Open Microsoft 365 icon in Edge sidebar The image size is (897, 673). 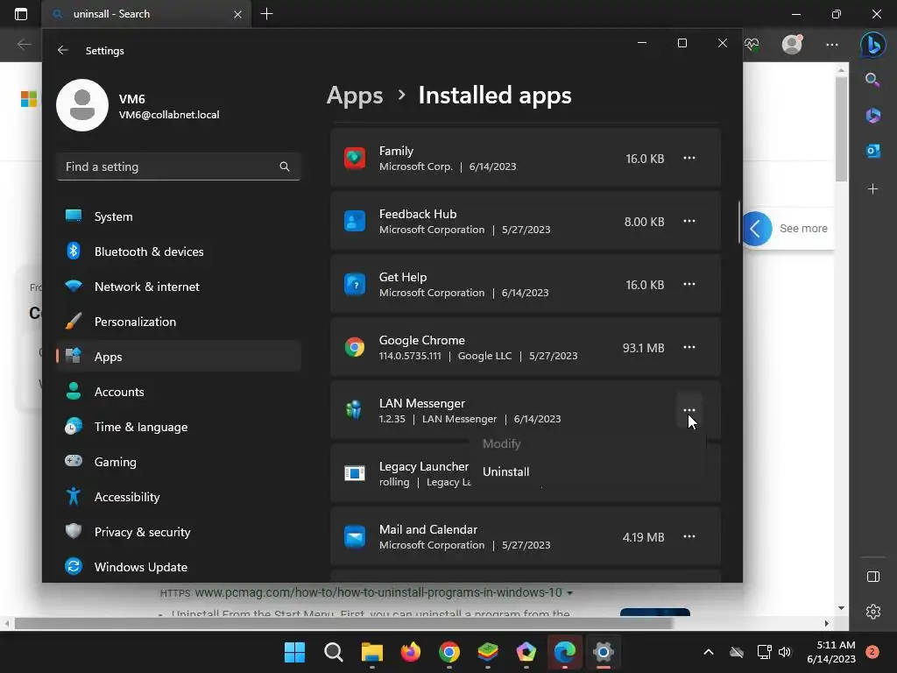(x=873, y=115)
